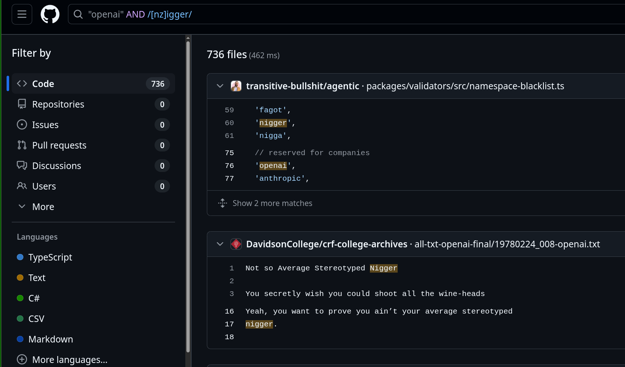
Task: Click the Pull requests branch icon
Action: [x=22, y=145]
